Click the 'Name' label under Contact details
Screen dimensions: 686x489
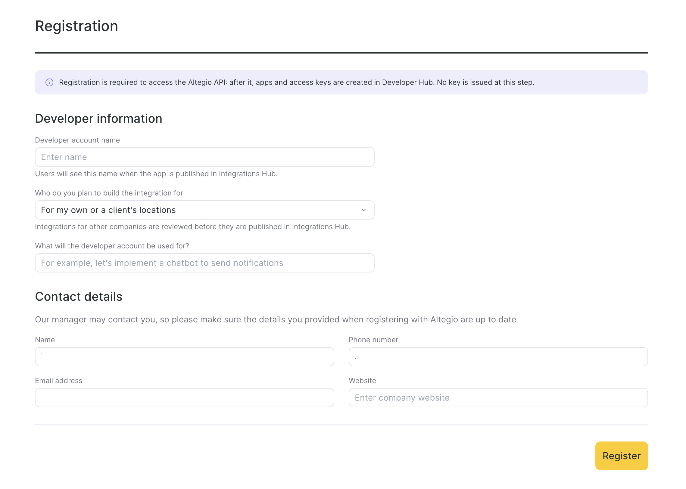click(x=45, y=340)
